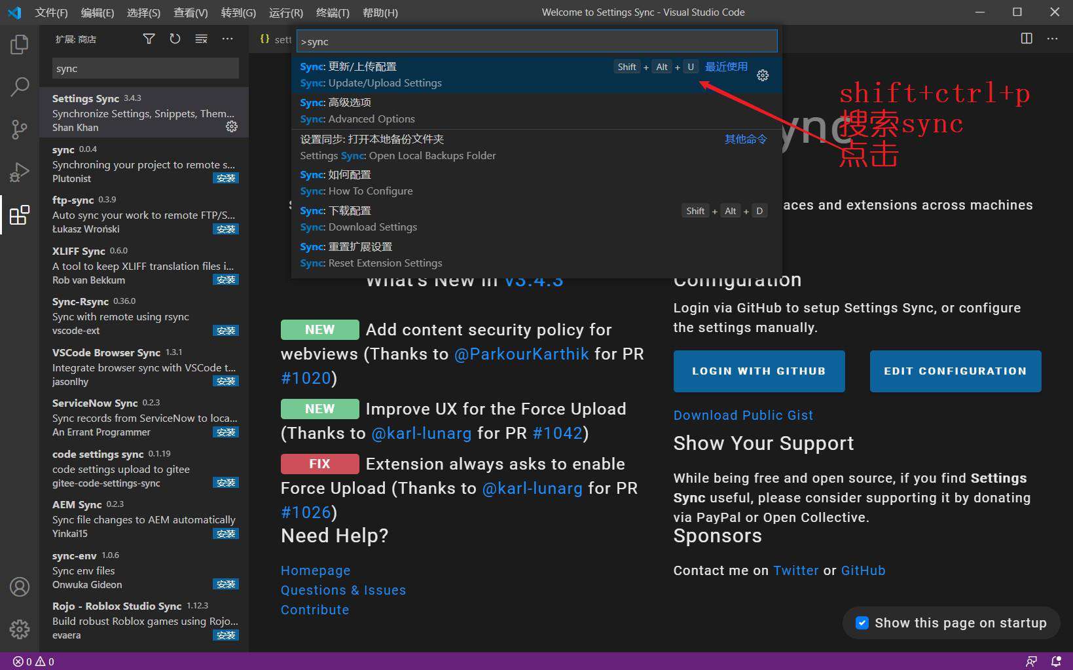The height and width of the screenshot is (670, 1073).
Task: Click the command palette input field
Action: (537, 41)
